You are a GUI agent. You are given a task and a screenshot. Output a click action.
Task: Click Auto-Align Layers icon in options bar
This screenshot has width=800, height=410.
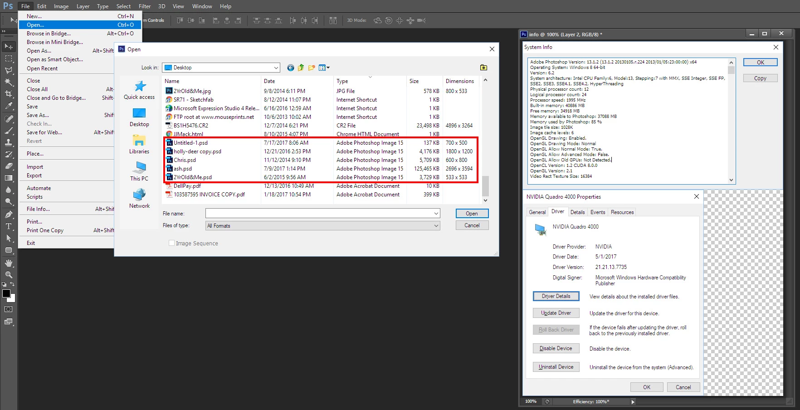(x=333, y=20)
